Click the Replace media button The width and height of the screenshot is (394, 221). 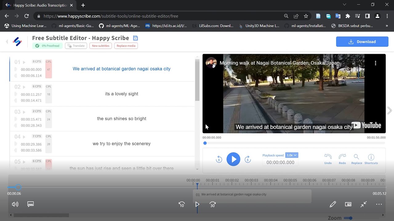[x=126, y=46]
